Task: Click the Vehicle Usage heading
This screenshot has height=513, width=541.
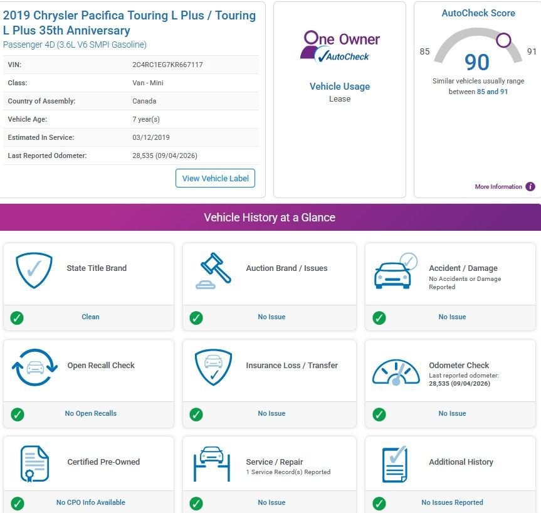Action: pyautogui.click(x=340, y=87)
